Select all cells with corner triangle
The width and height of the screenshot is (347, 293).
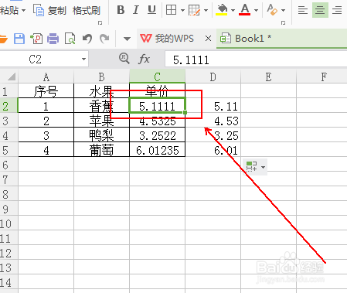coord(12,77)
